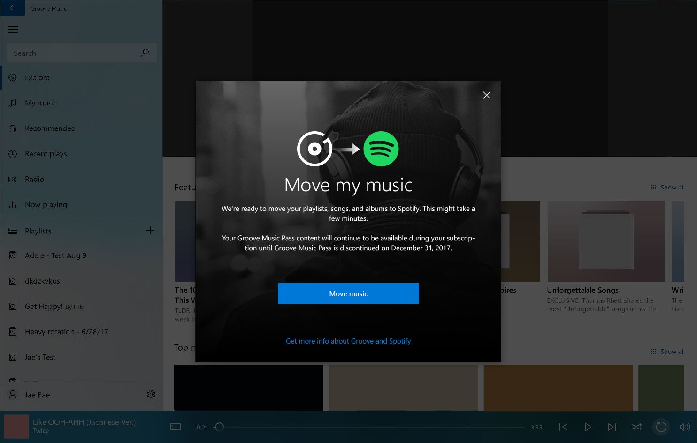The image size is (697, 443).
Task: Open Recent plays
Action: (46, 153)
